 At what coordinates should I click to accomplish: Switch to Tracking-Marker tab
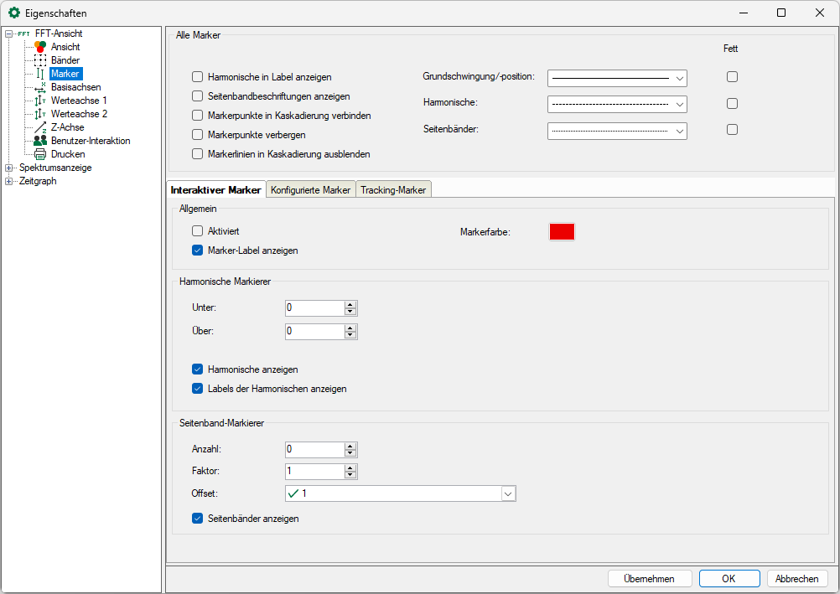point(393,190)
